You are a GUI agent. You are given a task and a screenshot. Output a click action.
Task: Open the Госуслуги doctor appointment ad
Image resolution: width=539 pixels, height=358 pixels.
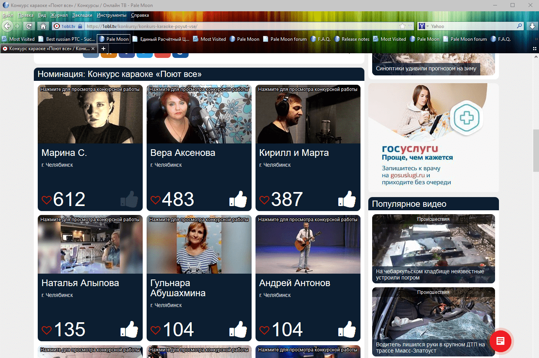point(434,137)
